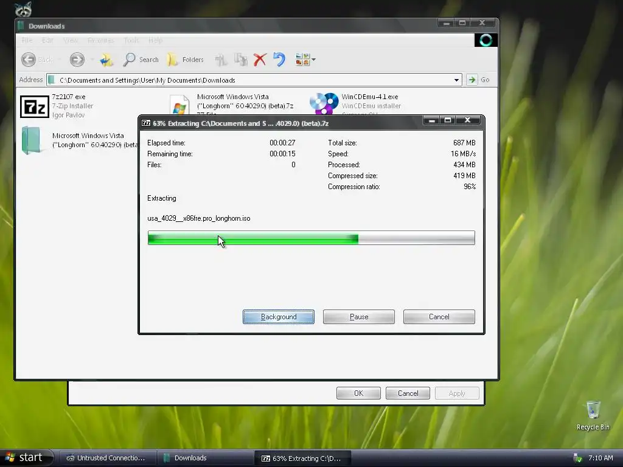
Task: Open the View menu in Downloads
Action: (71, 40)
